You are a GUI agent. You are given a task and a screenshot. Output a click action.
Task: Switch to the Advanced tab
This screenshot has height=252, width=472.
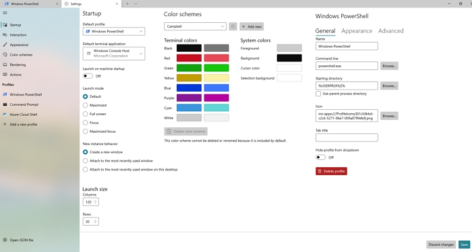coord(390,31)
